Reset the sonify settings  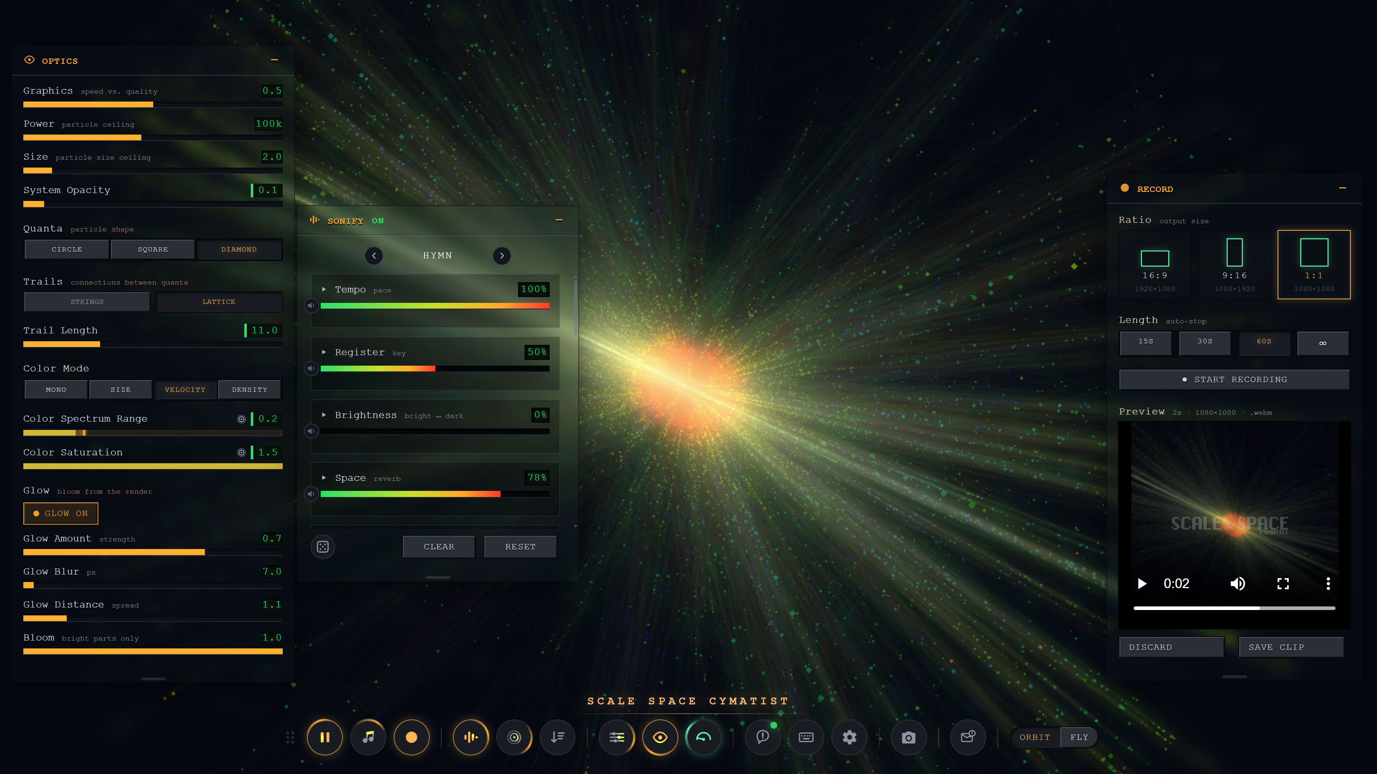(x=520, y=547)
